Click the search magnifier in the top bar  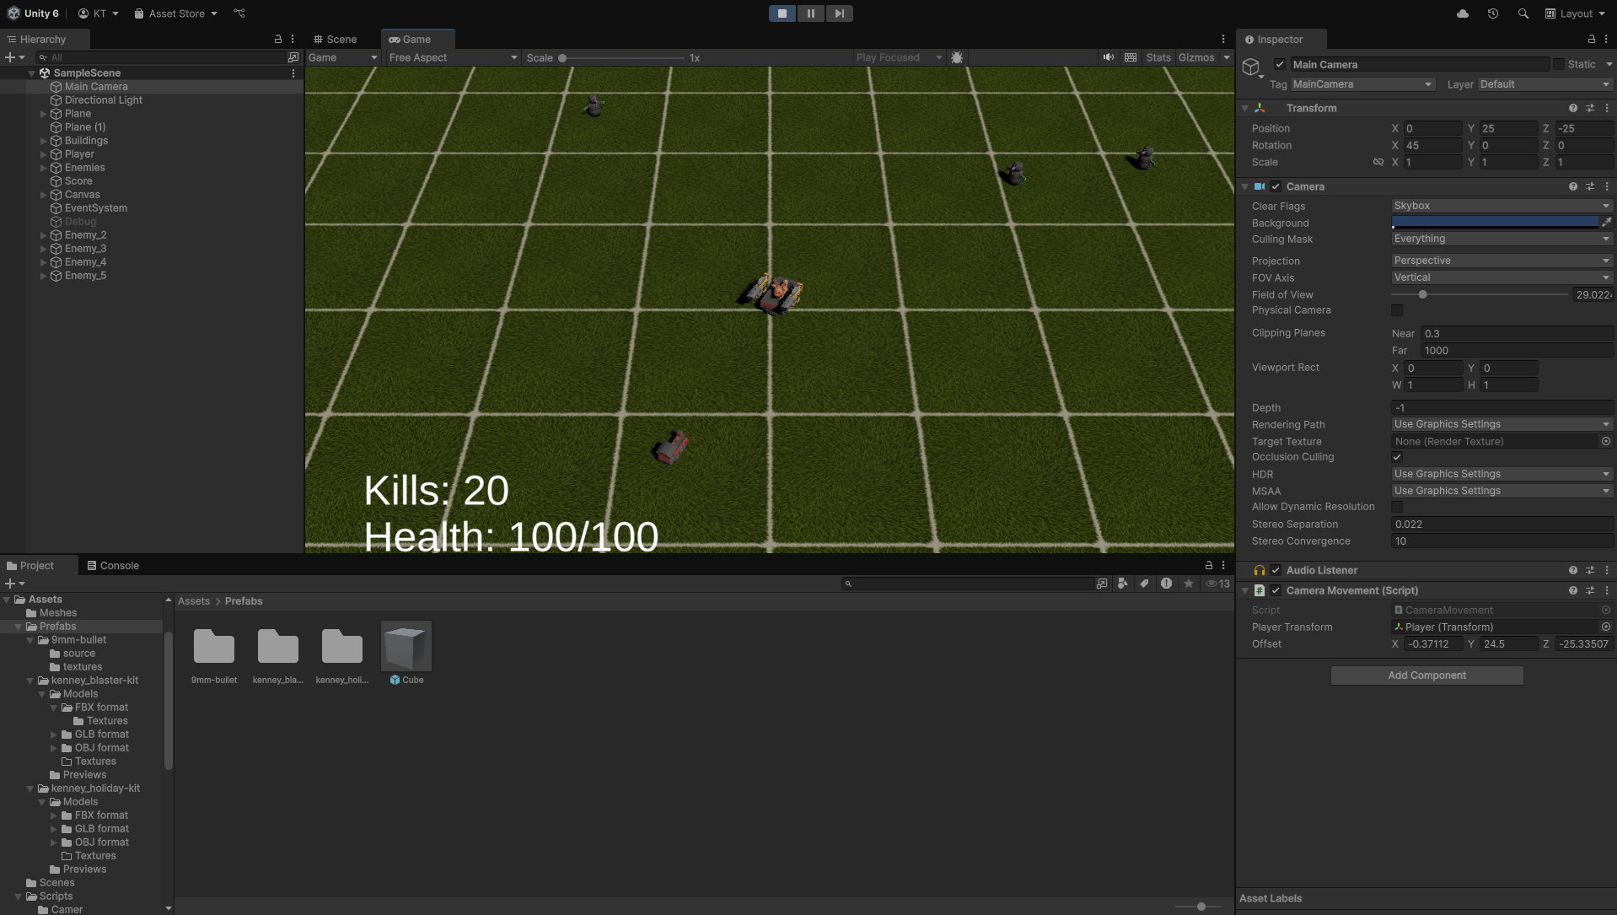[1523, 13]
